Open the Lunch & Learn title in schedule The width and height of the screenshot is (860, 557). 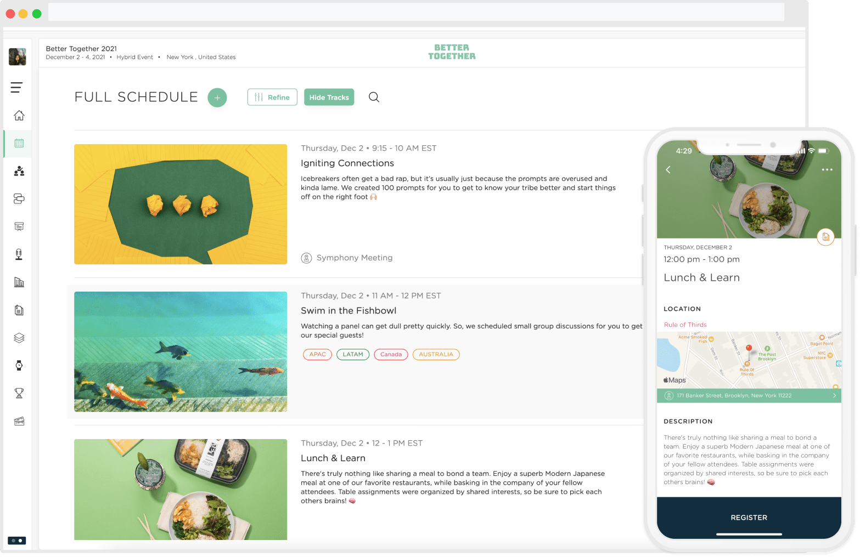333,458
